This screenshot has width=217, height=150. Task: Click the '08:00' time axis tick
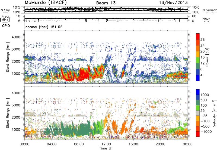79,144
